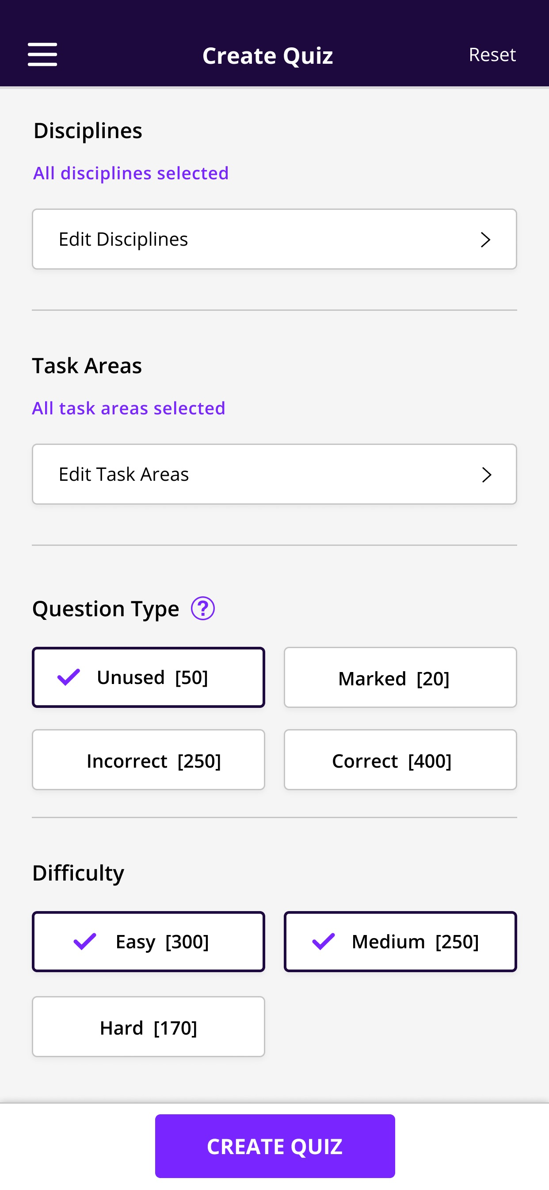Click the checkmark on Medium difficulty
Viewport: 549px width, 1190px height.
(324, 942)
